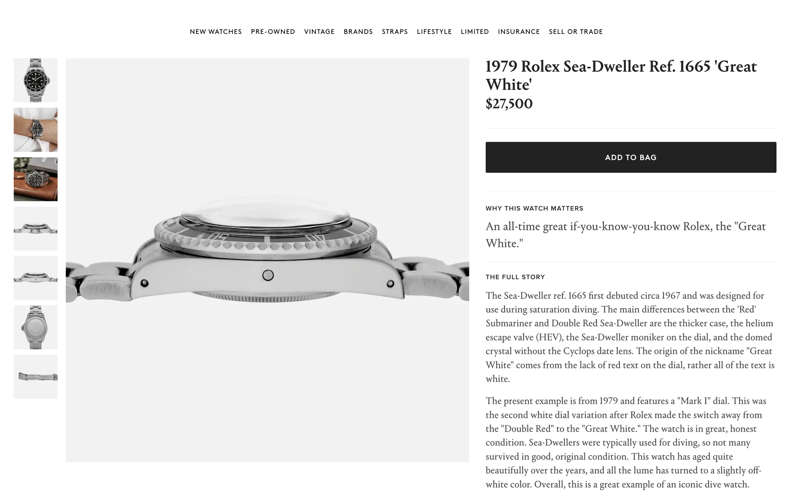Add the Sea-Dweller to bag
Image resolution: width=793 pixels, height=496 pixels.
point(631,157)
